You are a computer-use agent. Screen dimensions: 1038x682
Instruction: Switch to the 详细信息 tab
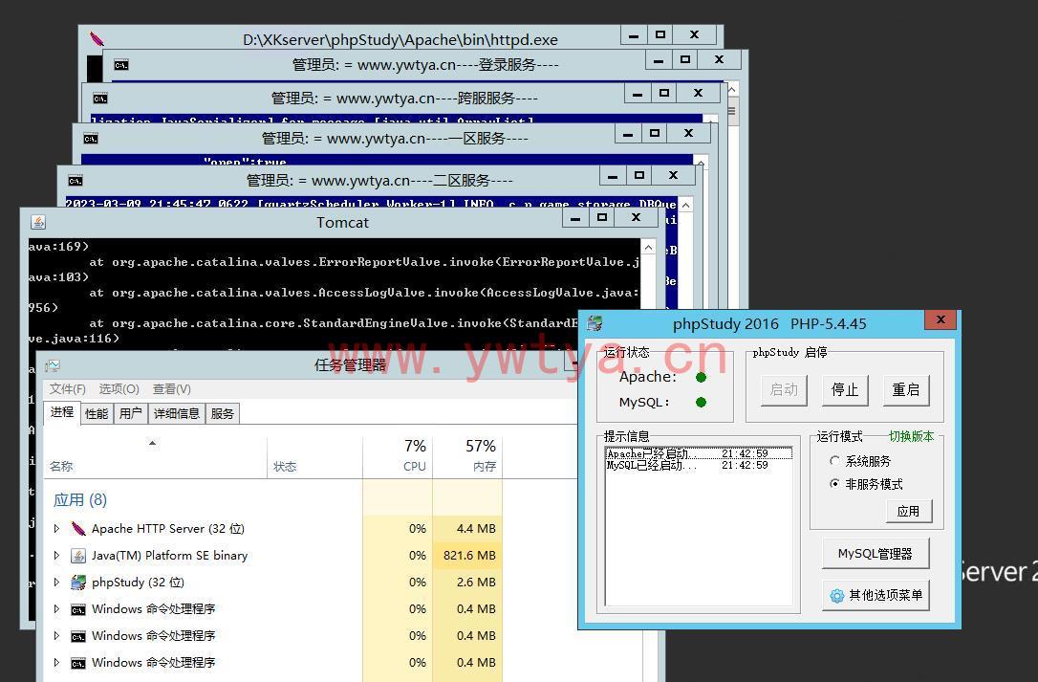[x=176, y=413]
